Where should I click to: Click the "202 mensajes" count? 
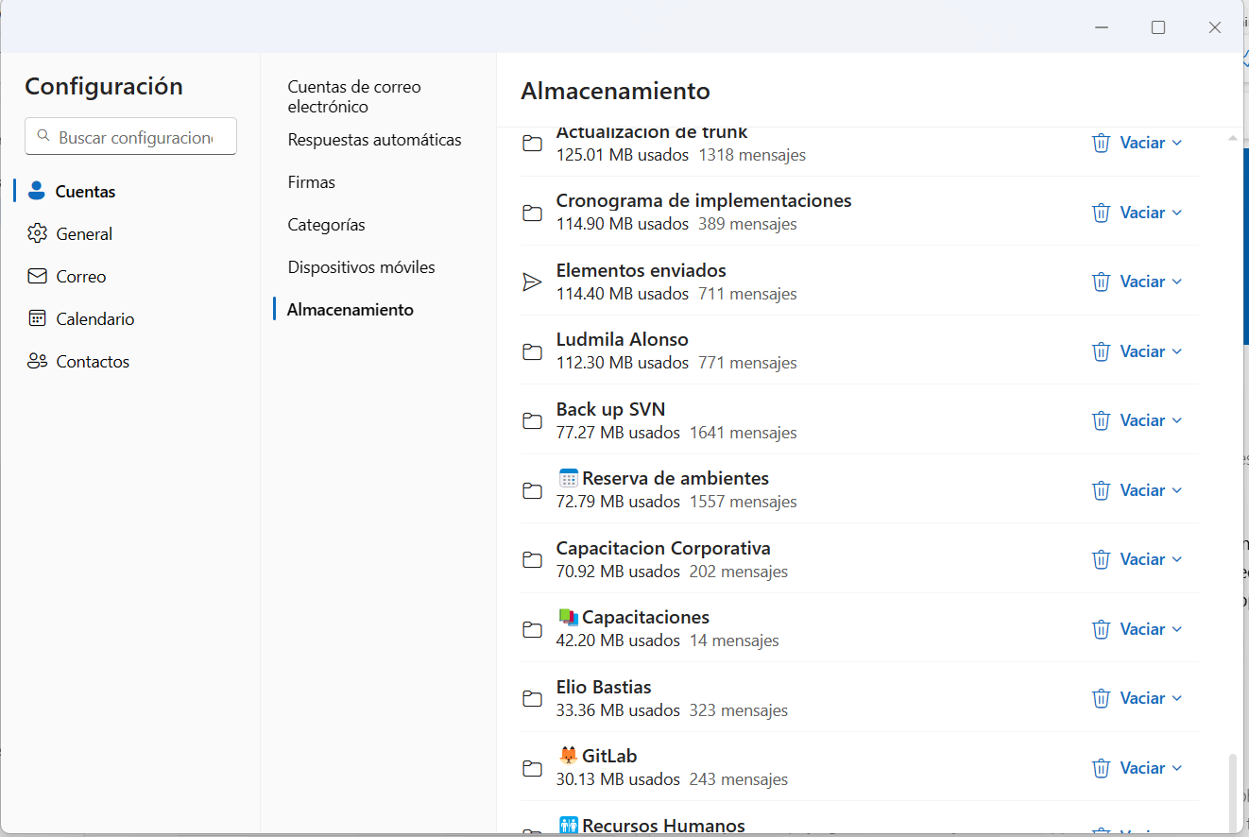click(x=739, y=572)
